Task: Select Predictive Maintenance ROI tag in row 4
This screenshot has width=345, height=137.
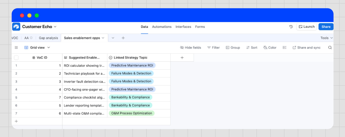Action: tap(132, 89)
